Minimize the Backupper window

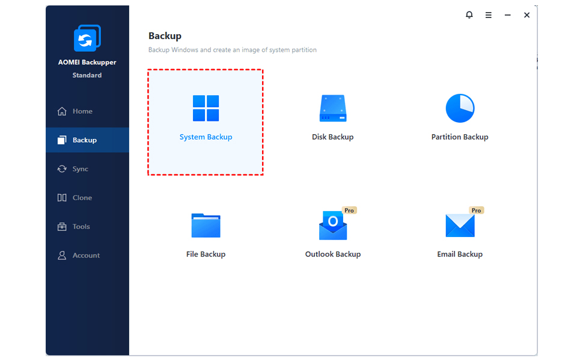pos(507,15)
